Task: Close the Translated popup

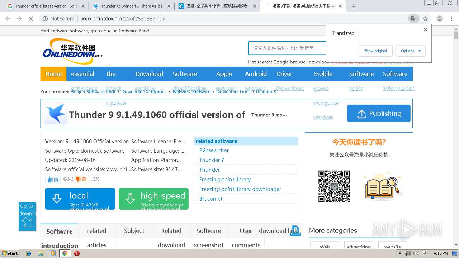Action: pyautogui.click(x=426, y=30)
